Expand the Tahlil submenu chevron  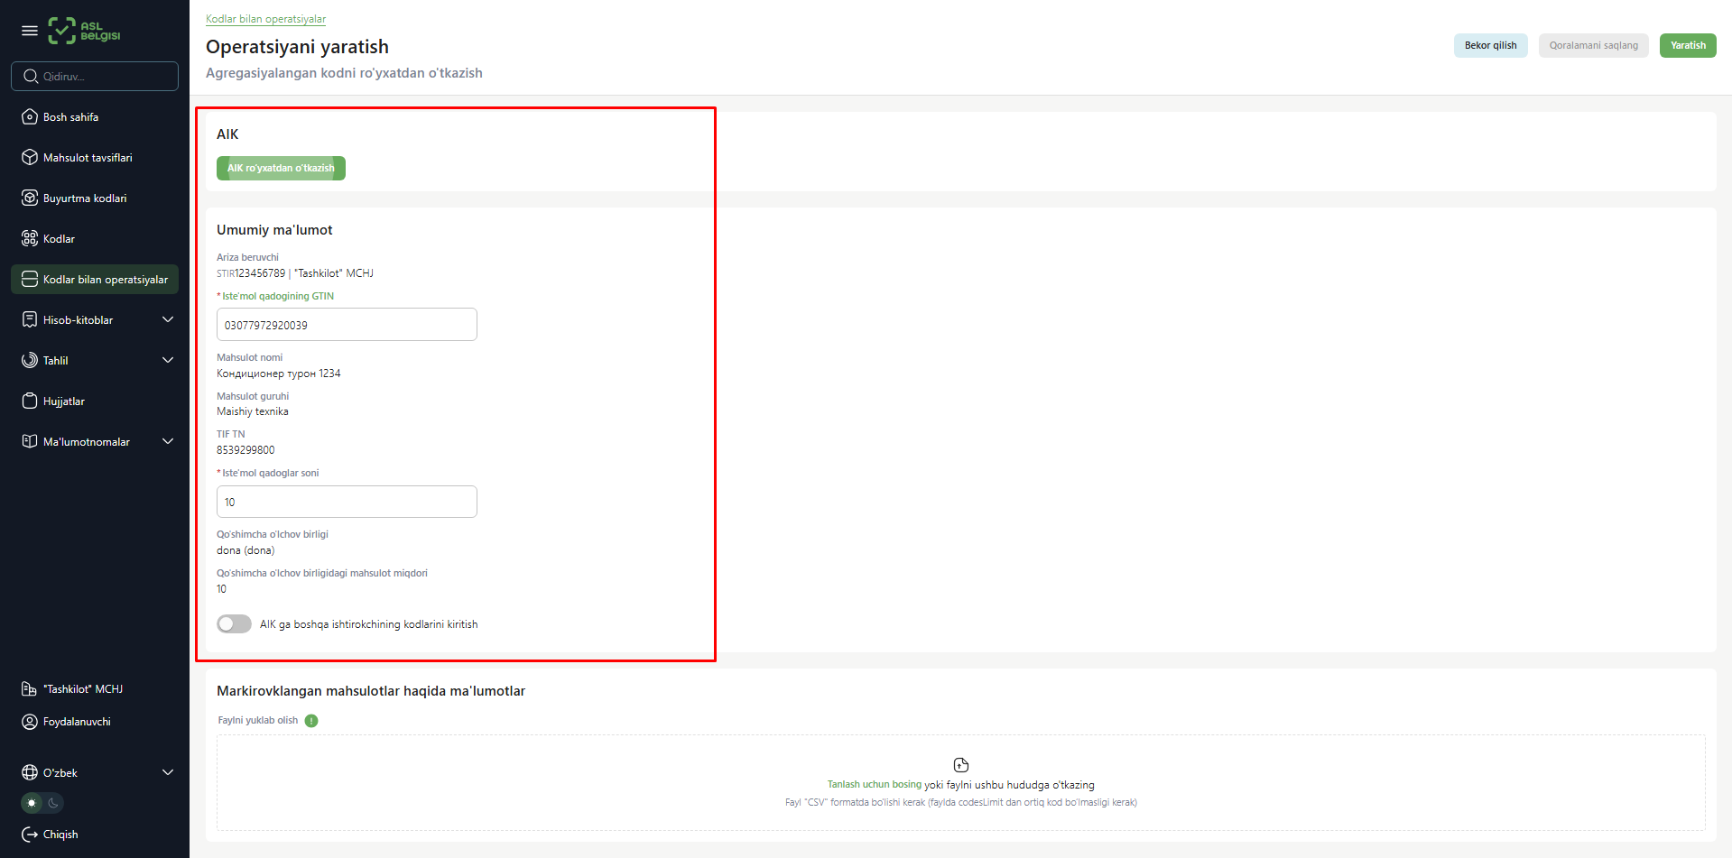168,361
